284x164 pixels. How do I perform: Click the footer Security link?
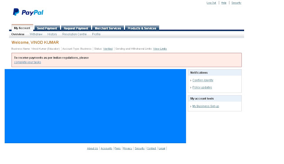[140, 148]
